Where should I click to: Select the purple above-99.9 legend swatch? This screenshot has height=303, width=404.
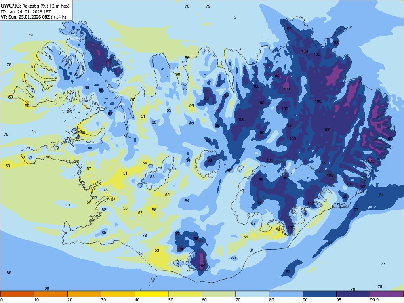387,294
